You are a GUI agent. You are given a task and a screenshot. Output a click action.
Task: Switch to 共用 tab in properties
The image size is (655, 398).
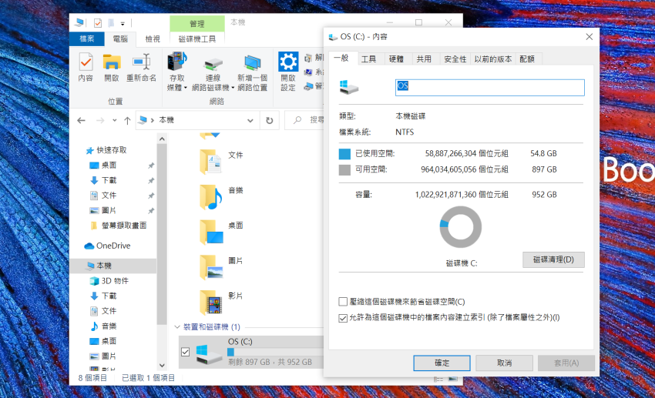424,59
